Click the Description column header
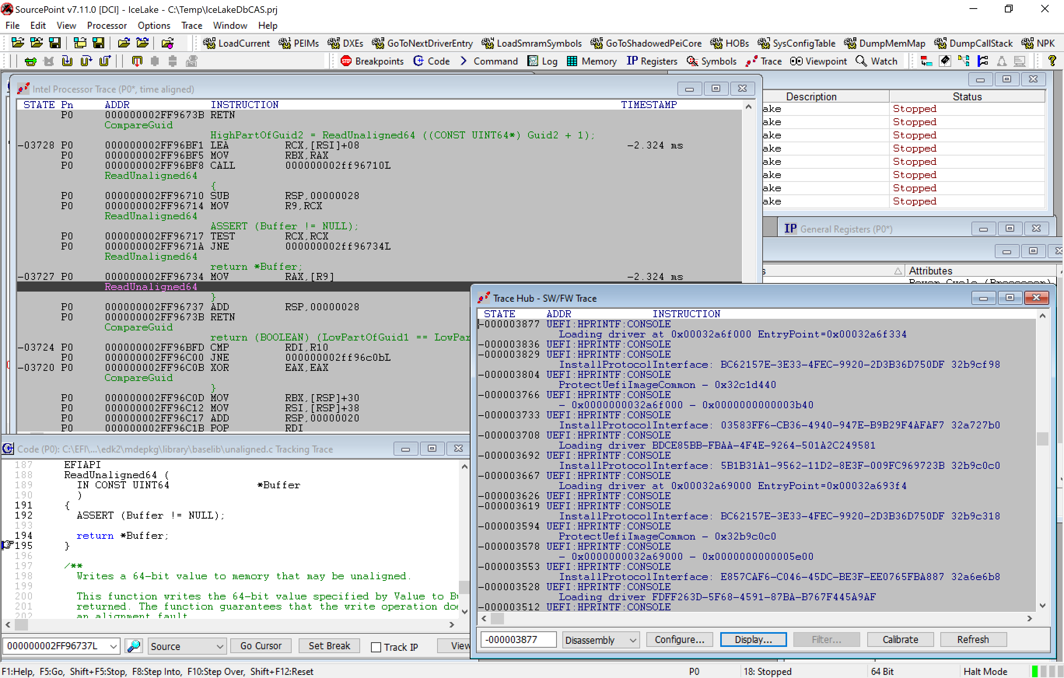Screen dimensions: 1064x678 pos(811,97)
